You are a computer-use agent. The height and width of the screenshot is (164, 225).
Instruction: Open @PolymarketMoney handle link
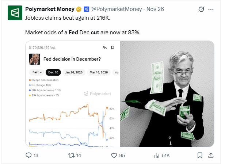[117, 9]
